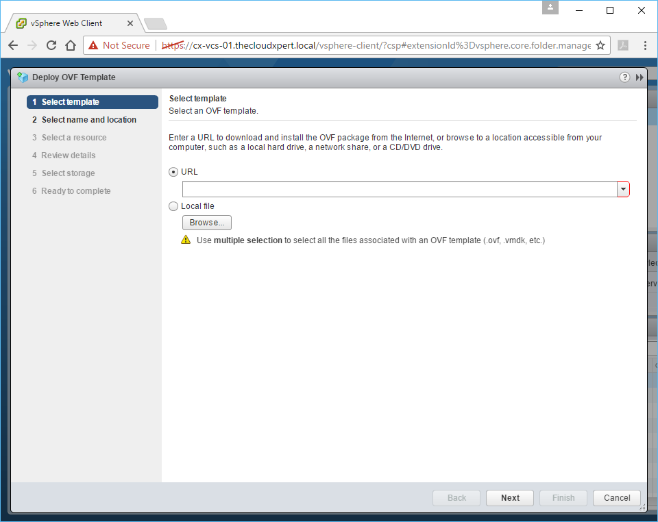
Task: Click the bookmark star icon in address bar
Action: tap(600, 45)
